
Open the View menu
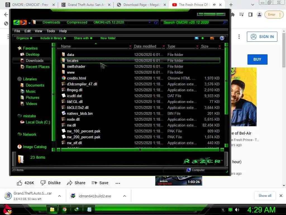tap(39, 31)
